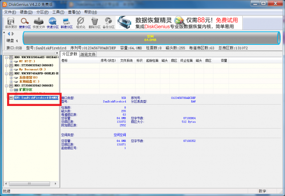Switch to the 浏览文件 tab
285x196 pixels.
(88, 55)
